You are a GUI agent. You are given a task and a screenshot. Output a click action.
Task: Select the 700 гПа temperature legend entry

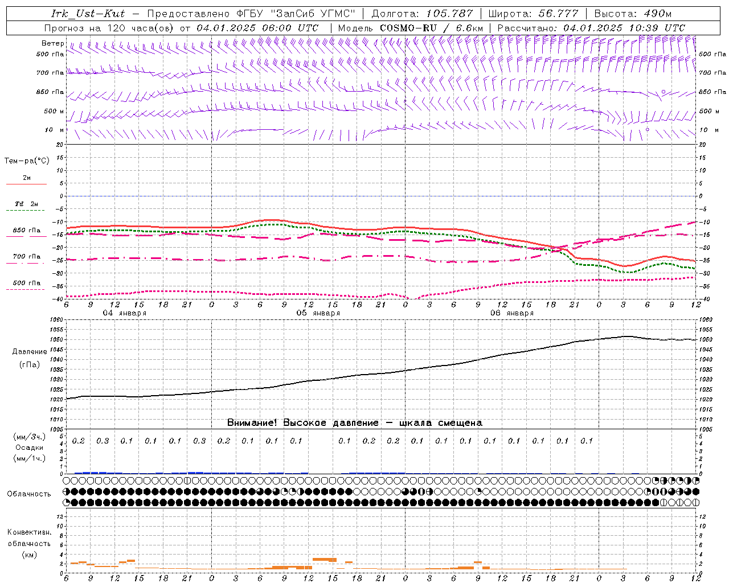(26, 257)
